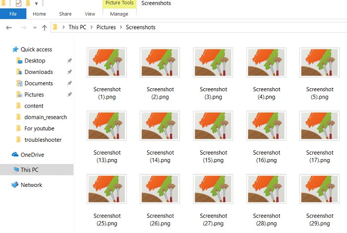Open the File menu
Image resolution: width=347 pixels, height=233 pixels.
[13, 14]
